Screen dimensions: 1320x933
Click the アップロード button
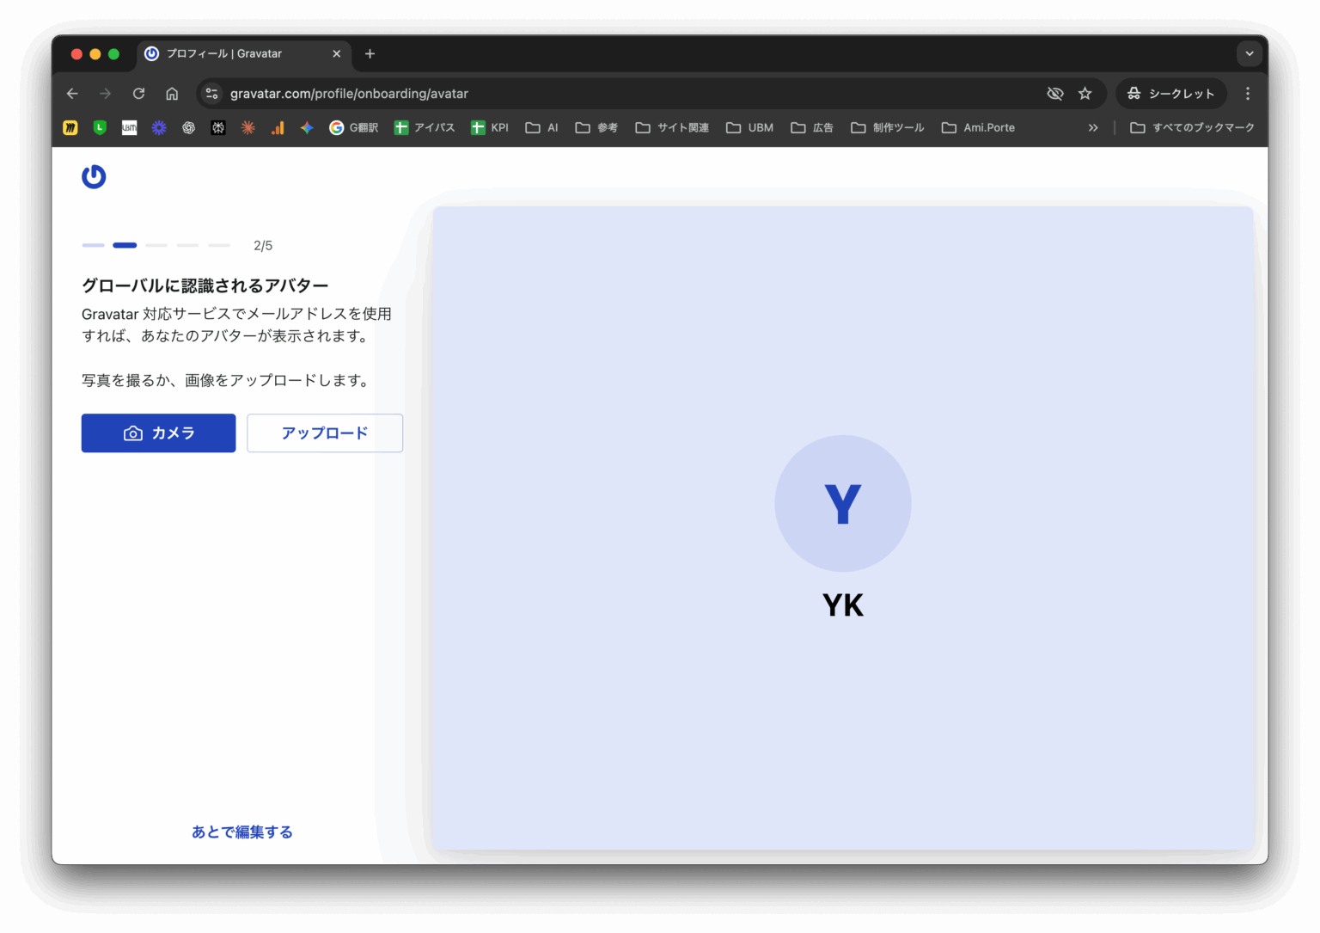pos(325,433)
